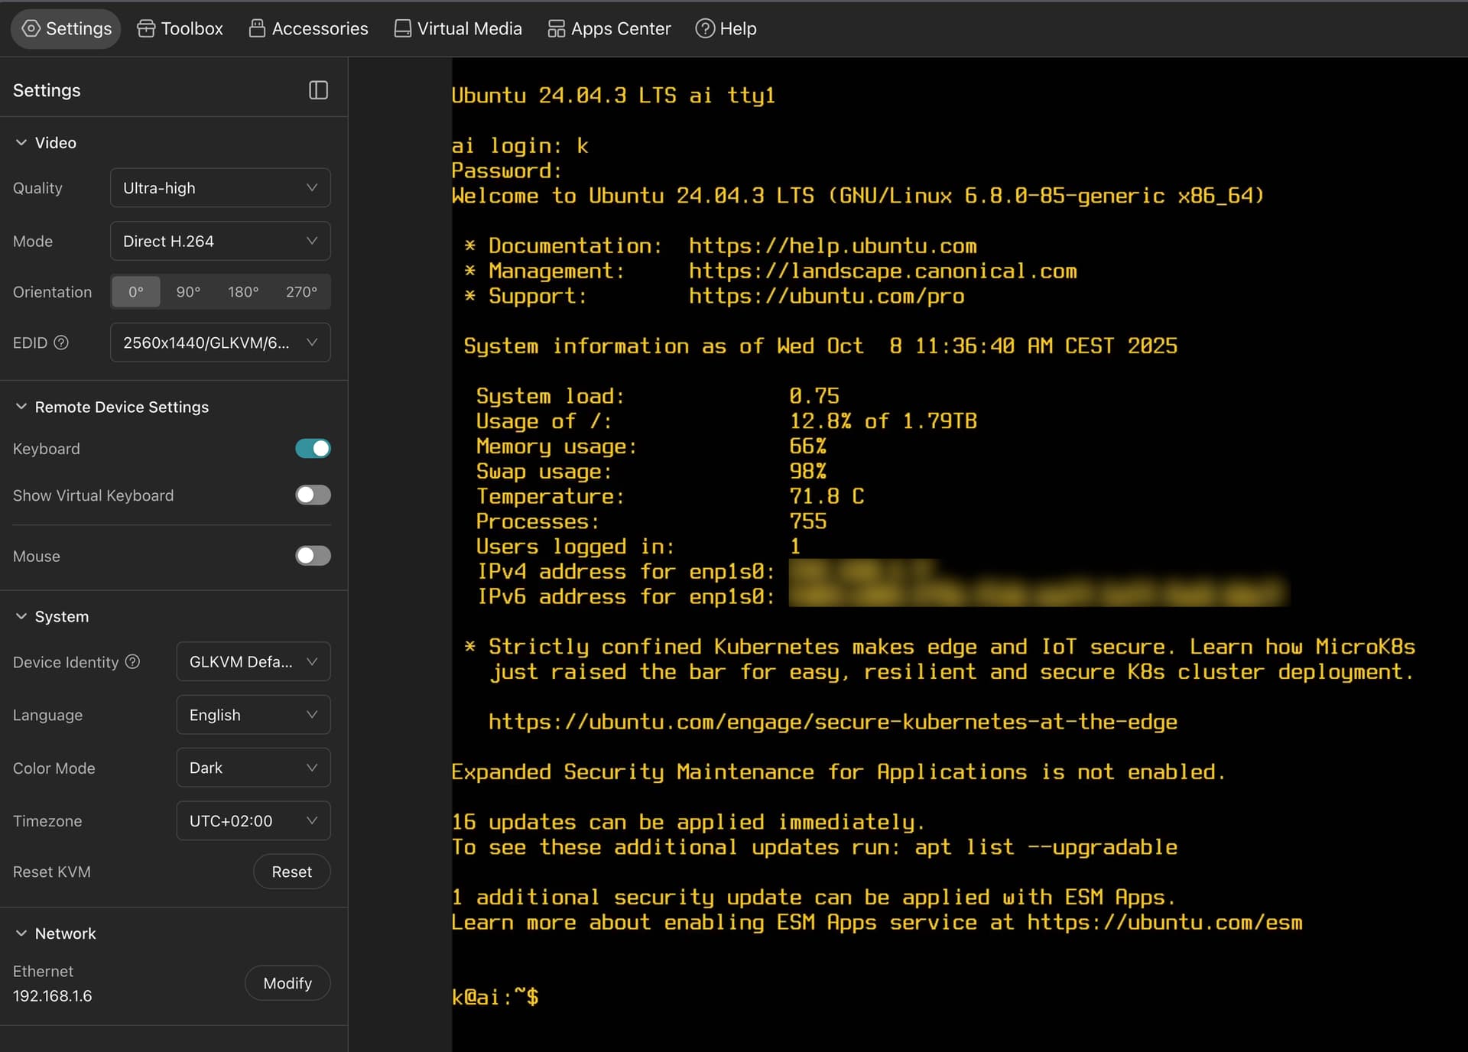This screenshot has height=1052, width=1468.
Task: Click the terminal prompt k@ai
Action: (x=494, y=997)
